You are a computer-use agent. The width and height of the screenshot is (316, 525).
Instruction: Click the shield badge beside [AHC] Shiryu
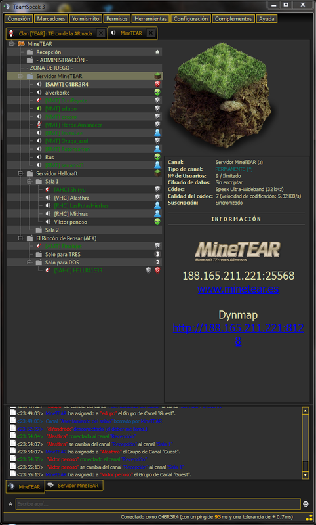(x=157, y=190)
